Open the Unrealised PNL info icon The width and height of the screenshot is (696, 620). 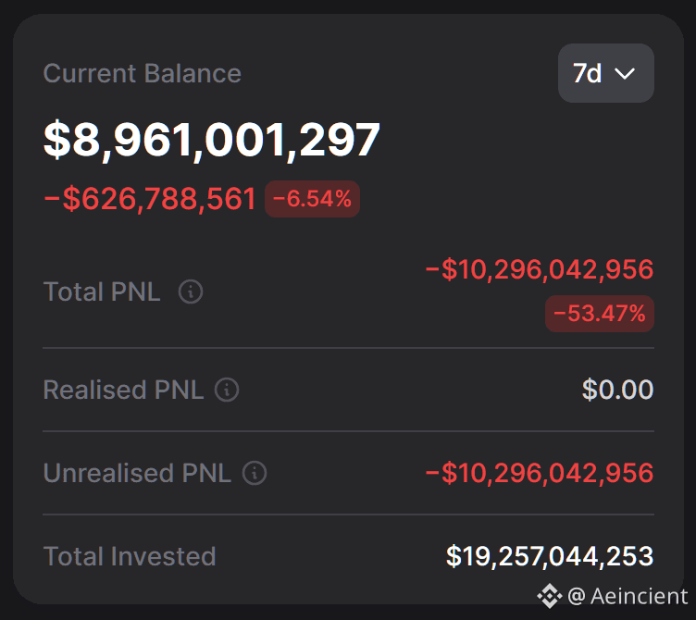pos(255,473)
